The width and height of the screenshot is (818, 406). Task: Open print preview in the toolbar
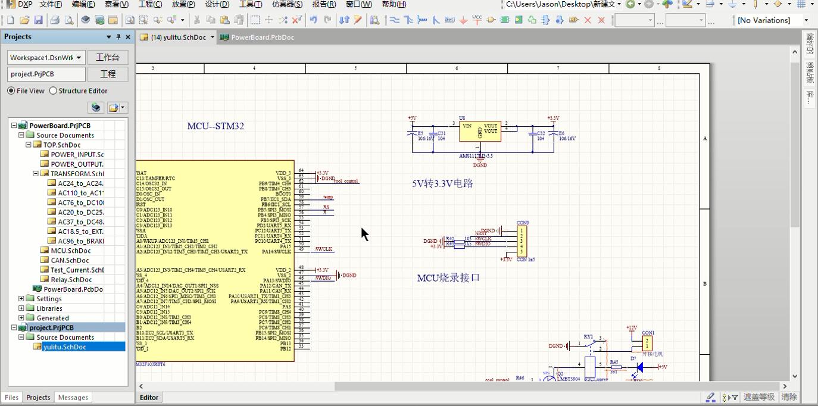[x=69, y=20]
